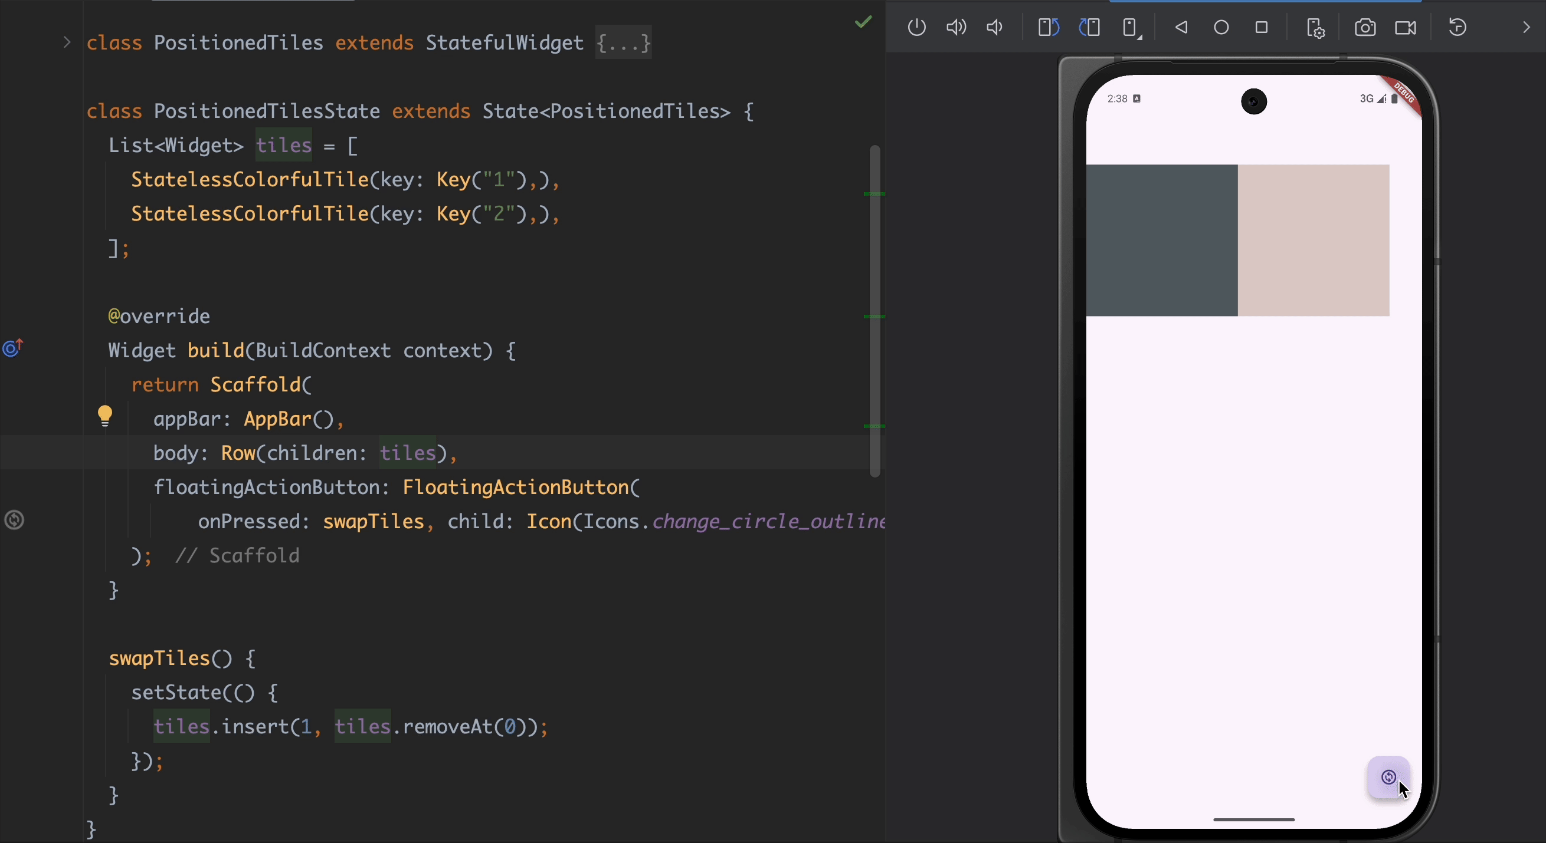This screenshot has width=1546, height=843.
Task: Click the yellow lightbulb quick-fix icon
Action: [105, 415]
